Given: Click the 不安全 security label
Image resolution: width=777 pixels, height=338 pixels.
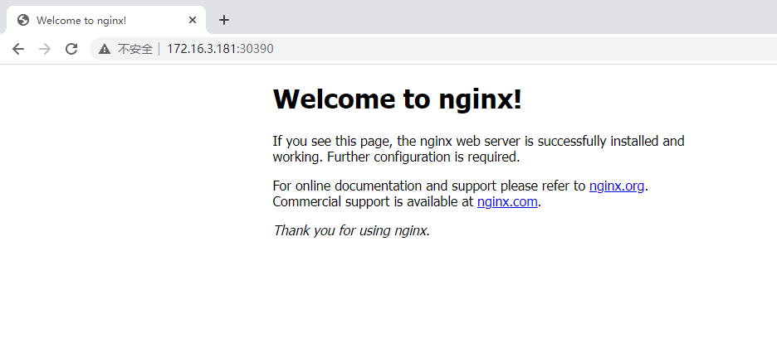Looking at the screenshot, I should point(134,49).
